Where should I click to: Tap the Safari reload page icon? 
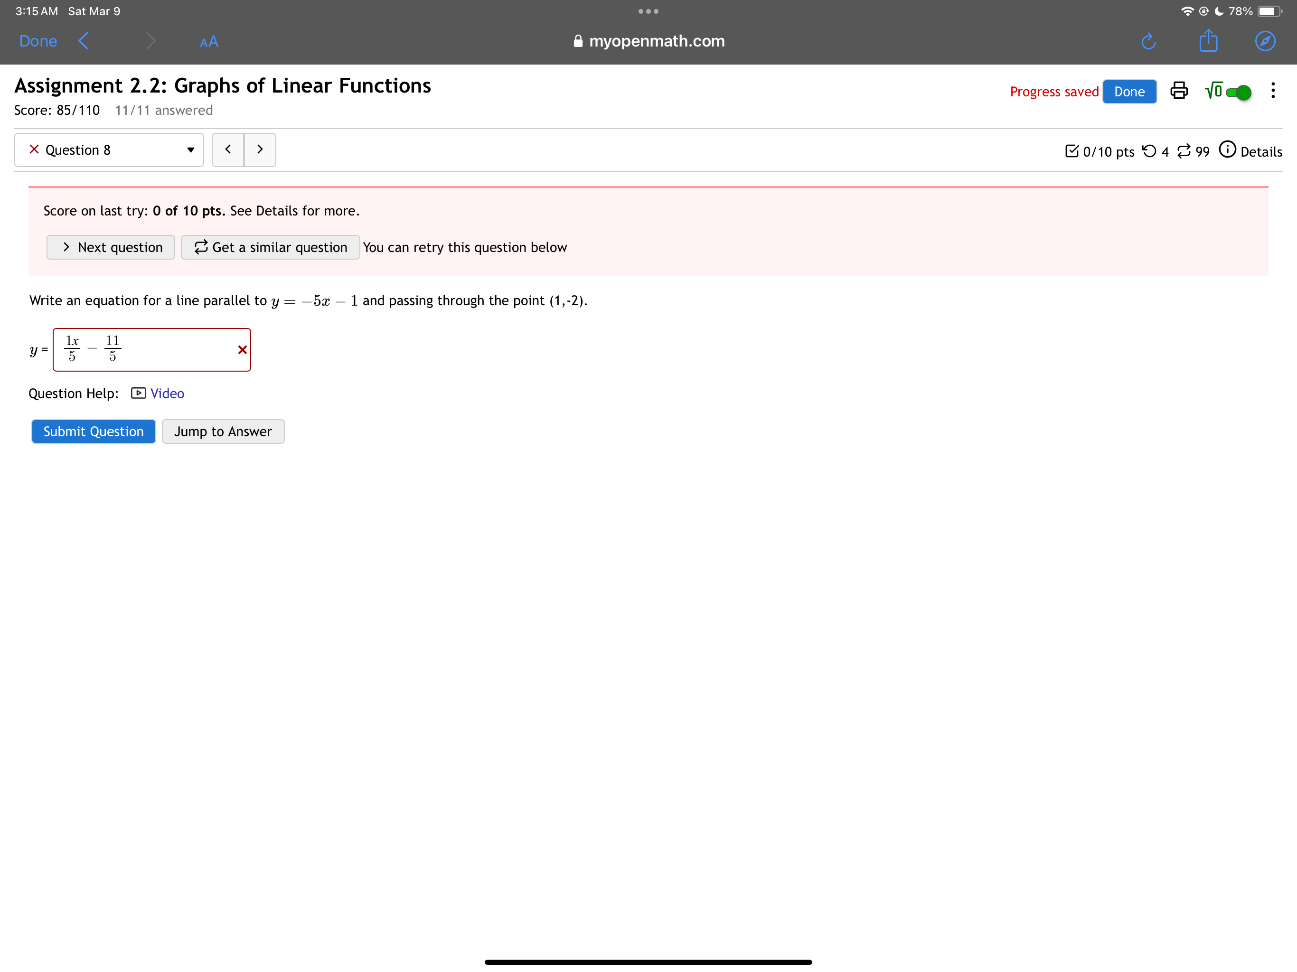pyautogui.click(x=1148, y=41)
